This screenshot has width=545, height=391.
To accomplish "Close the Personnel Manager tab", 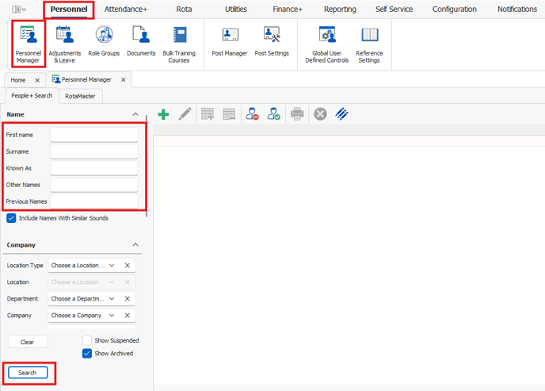I will pos(124,79).
